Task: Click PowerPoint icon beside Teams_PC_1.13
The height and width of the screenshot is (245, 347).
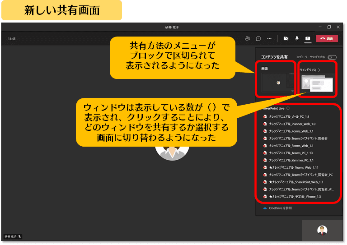Action: point(265,153)
